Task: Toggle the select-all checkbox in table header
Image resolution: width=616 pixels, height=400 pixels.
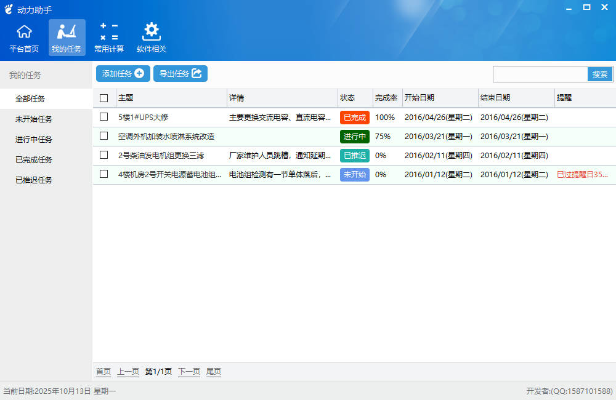Action: pos(103,98)
